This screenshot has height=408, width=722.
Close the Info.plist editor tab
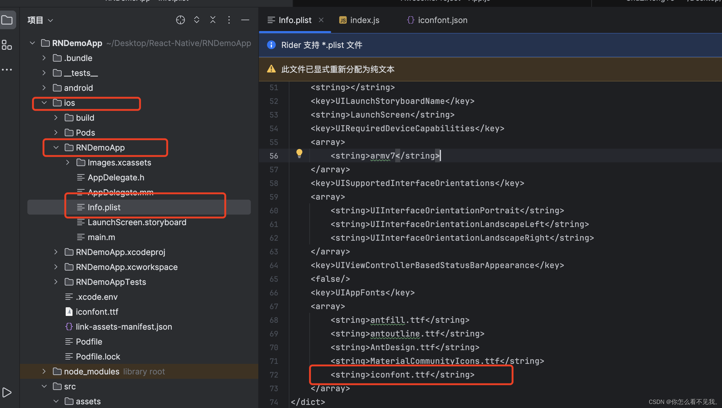(321, 20)
